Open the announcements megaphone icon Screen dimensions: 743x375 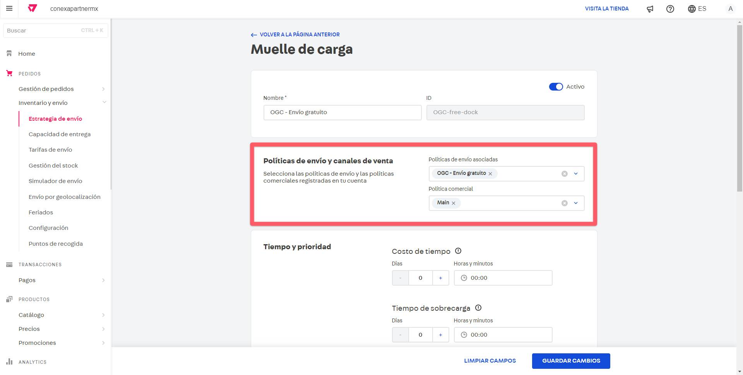click(650, 9)
